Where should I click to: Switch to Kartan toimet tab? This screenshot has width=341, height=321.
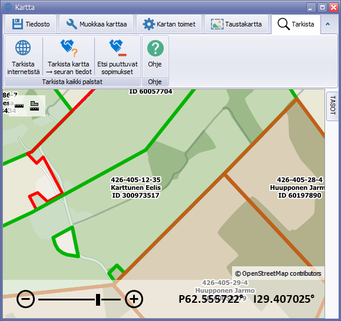click(169, 24)
